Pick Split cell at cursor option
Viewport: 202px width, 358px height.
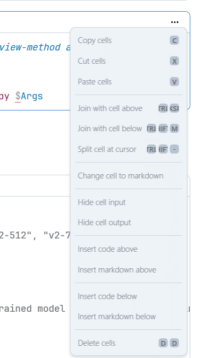click(129, 149)
